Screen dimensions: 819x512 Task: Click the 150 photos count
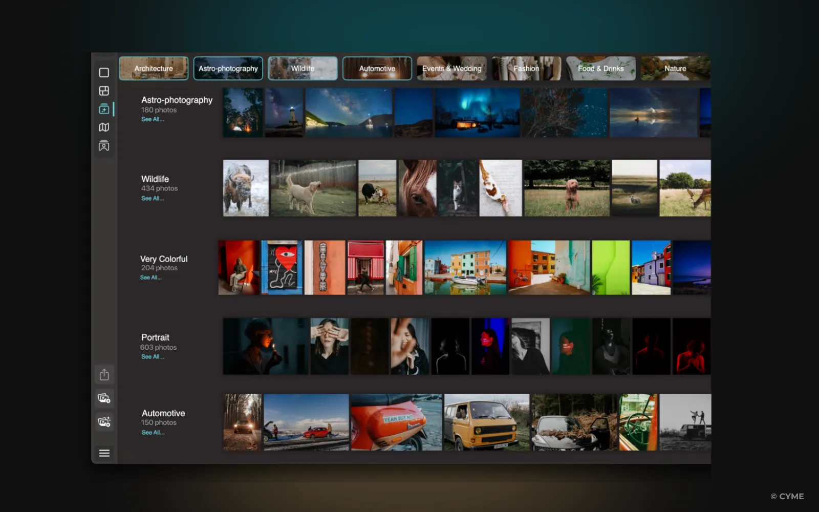click(159, 422)
